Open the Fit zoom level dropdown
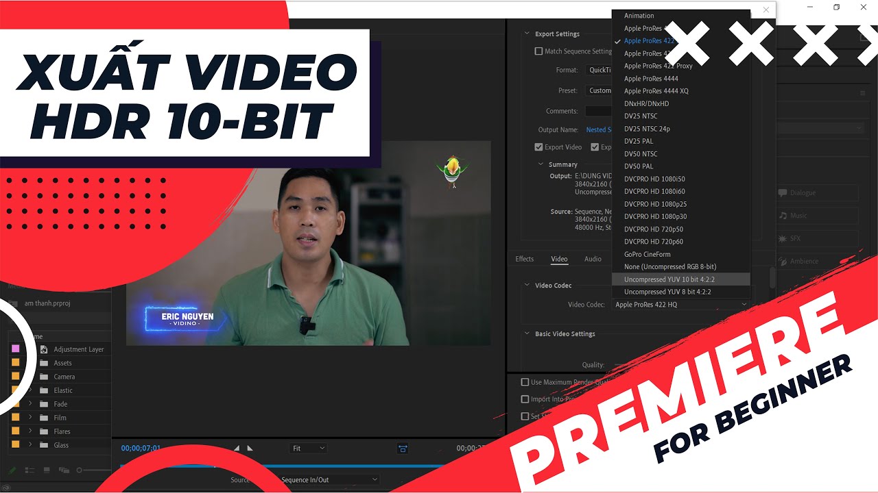The height and width of the screenshot is (493, 878). [x=308, y=448]
